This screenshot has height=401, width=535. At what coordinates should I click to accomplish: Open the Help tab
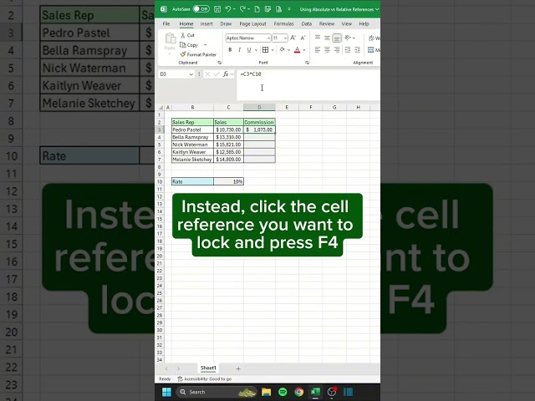tap(364, 24)
